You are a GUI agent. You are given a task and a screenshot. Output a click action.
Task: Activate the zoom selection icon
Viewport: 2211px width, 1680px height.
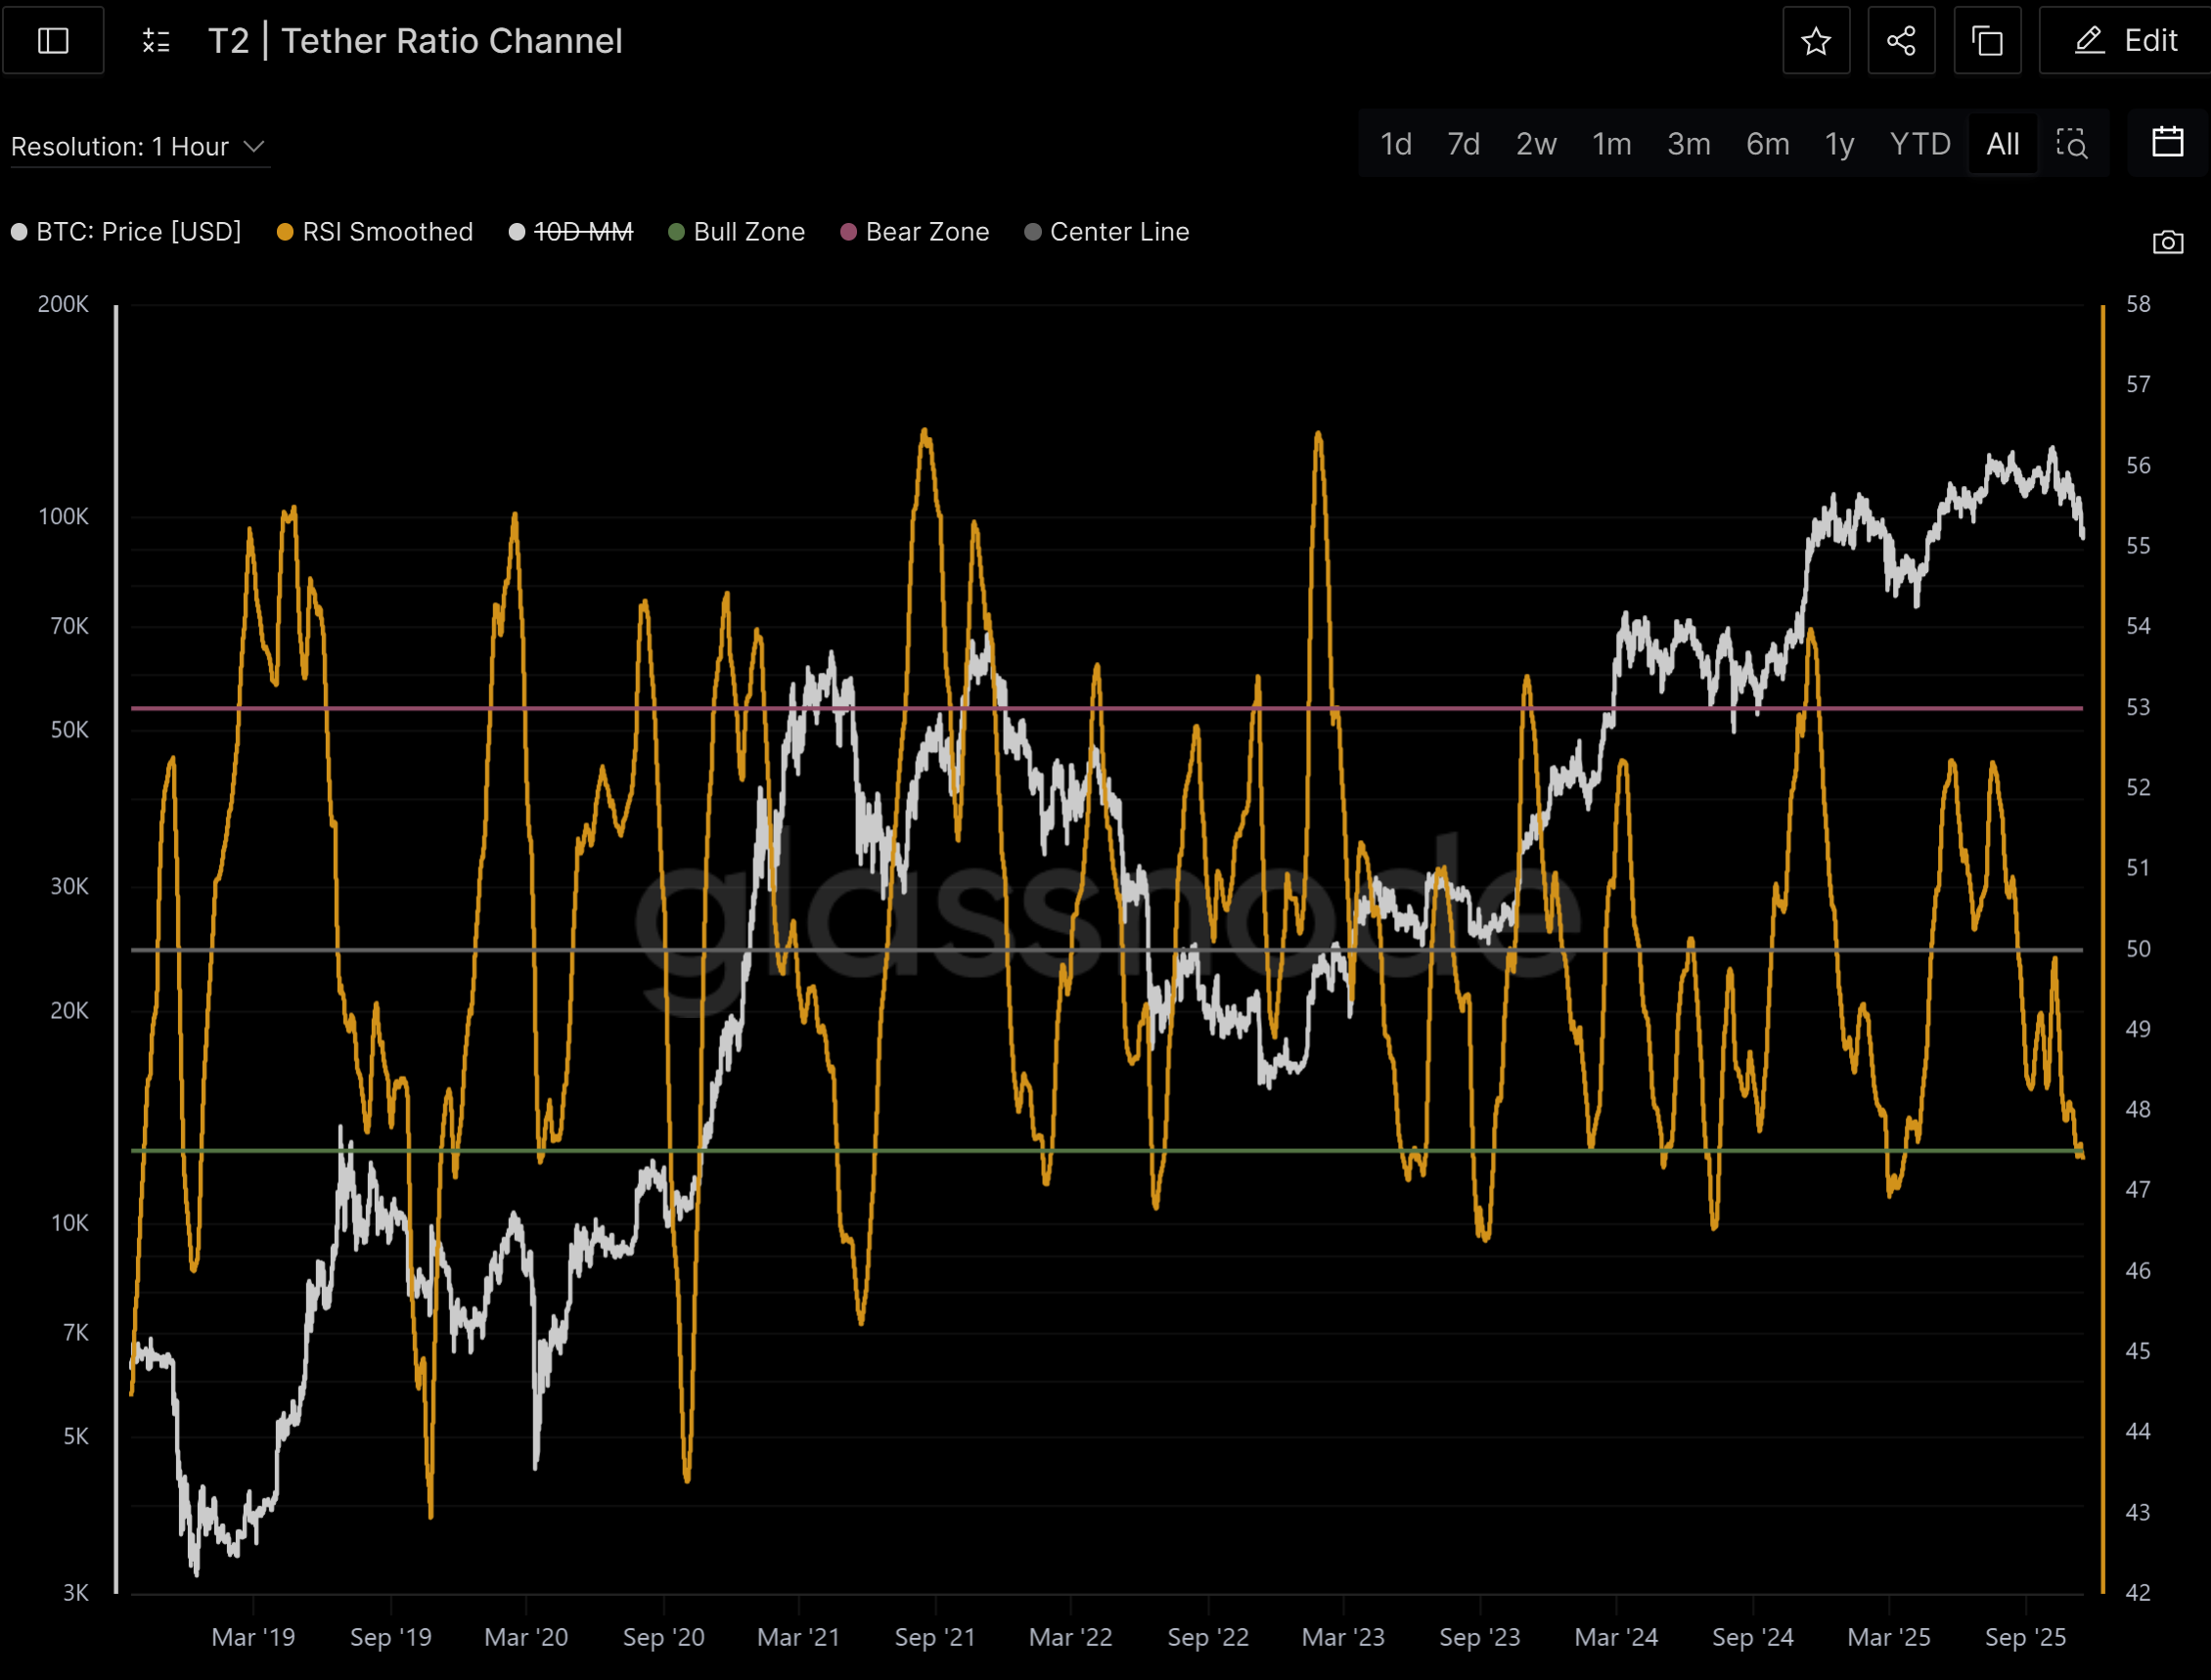[x=2071, y=144]
